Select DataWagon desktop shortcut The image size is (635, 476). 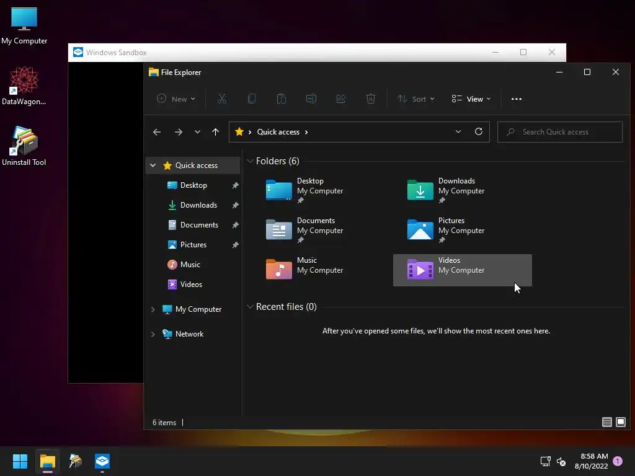24,86
